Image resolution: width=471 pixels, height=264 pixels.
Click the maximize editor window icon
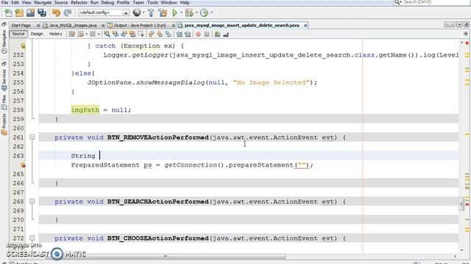(x=466, y=24)
